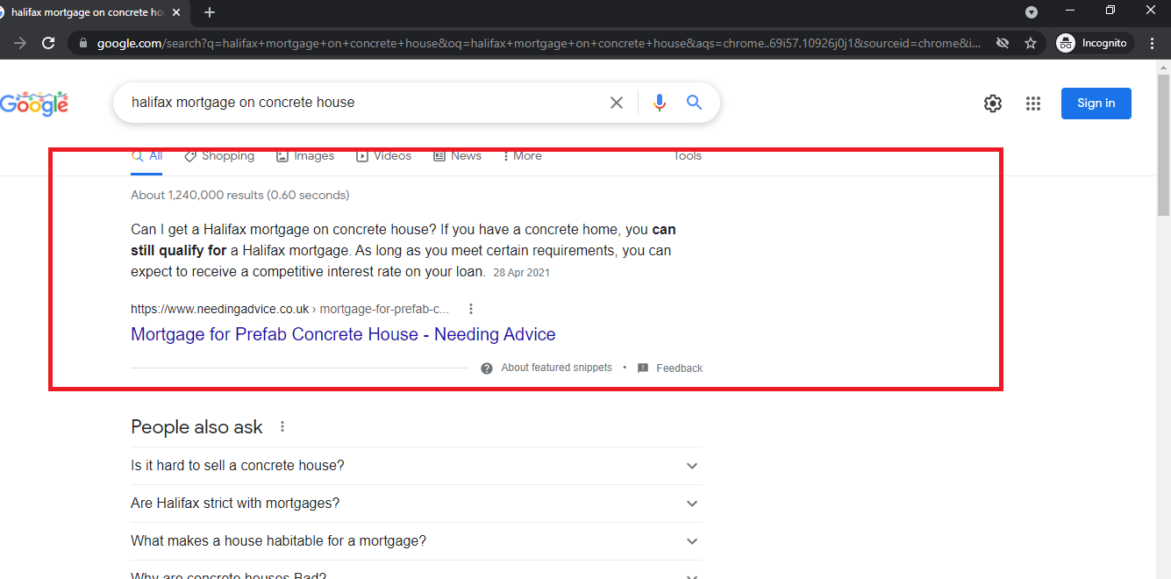Screen dimensions: 1171x579
Task: Open the More search filters dropdown
Action: click(522, 156)
